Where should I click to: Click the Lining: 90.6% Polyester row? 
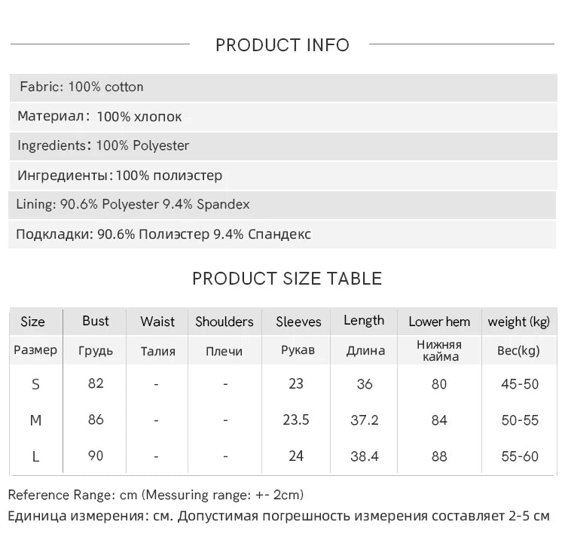pos(282,205)
